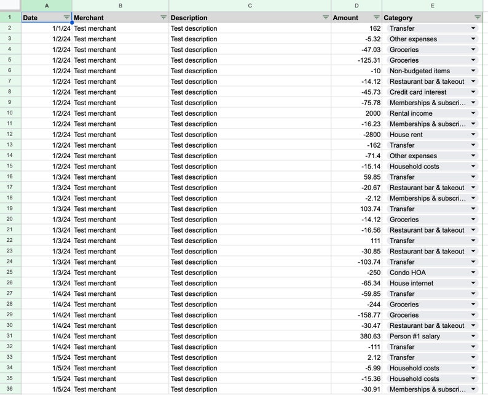Click the Non-budgeted items category chip
The height and width of the screenshot is (395, 488).
coord(432,71)
